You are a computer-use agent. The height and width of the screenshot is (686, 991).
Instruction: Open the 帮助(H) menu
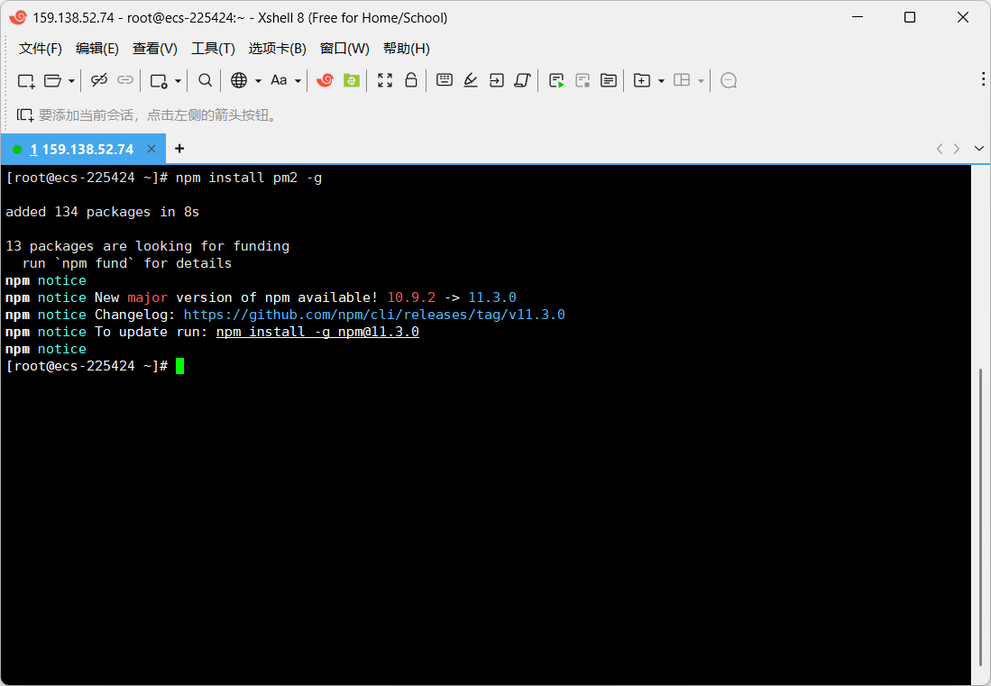(407, 49)
